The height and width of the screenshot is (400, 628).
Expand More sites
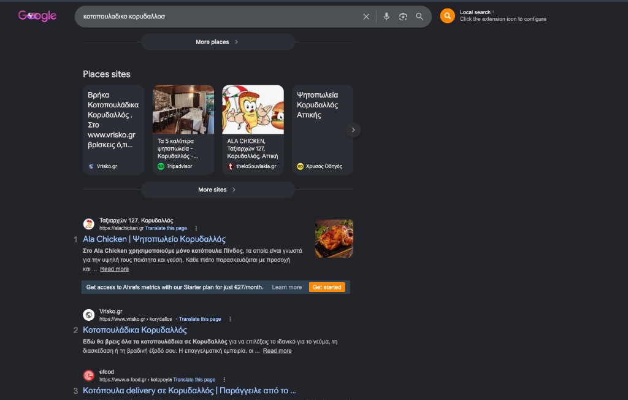pyautogui.click(x=218, y=190)
